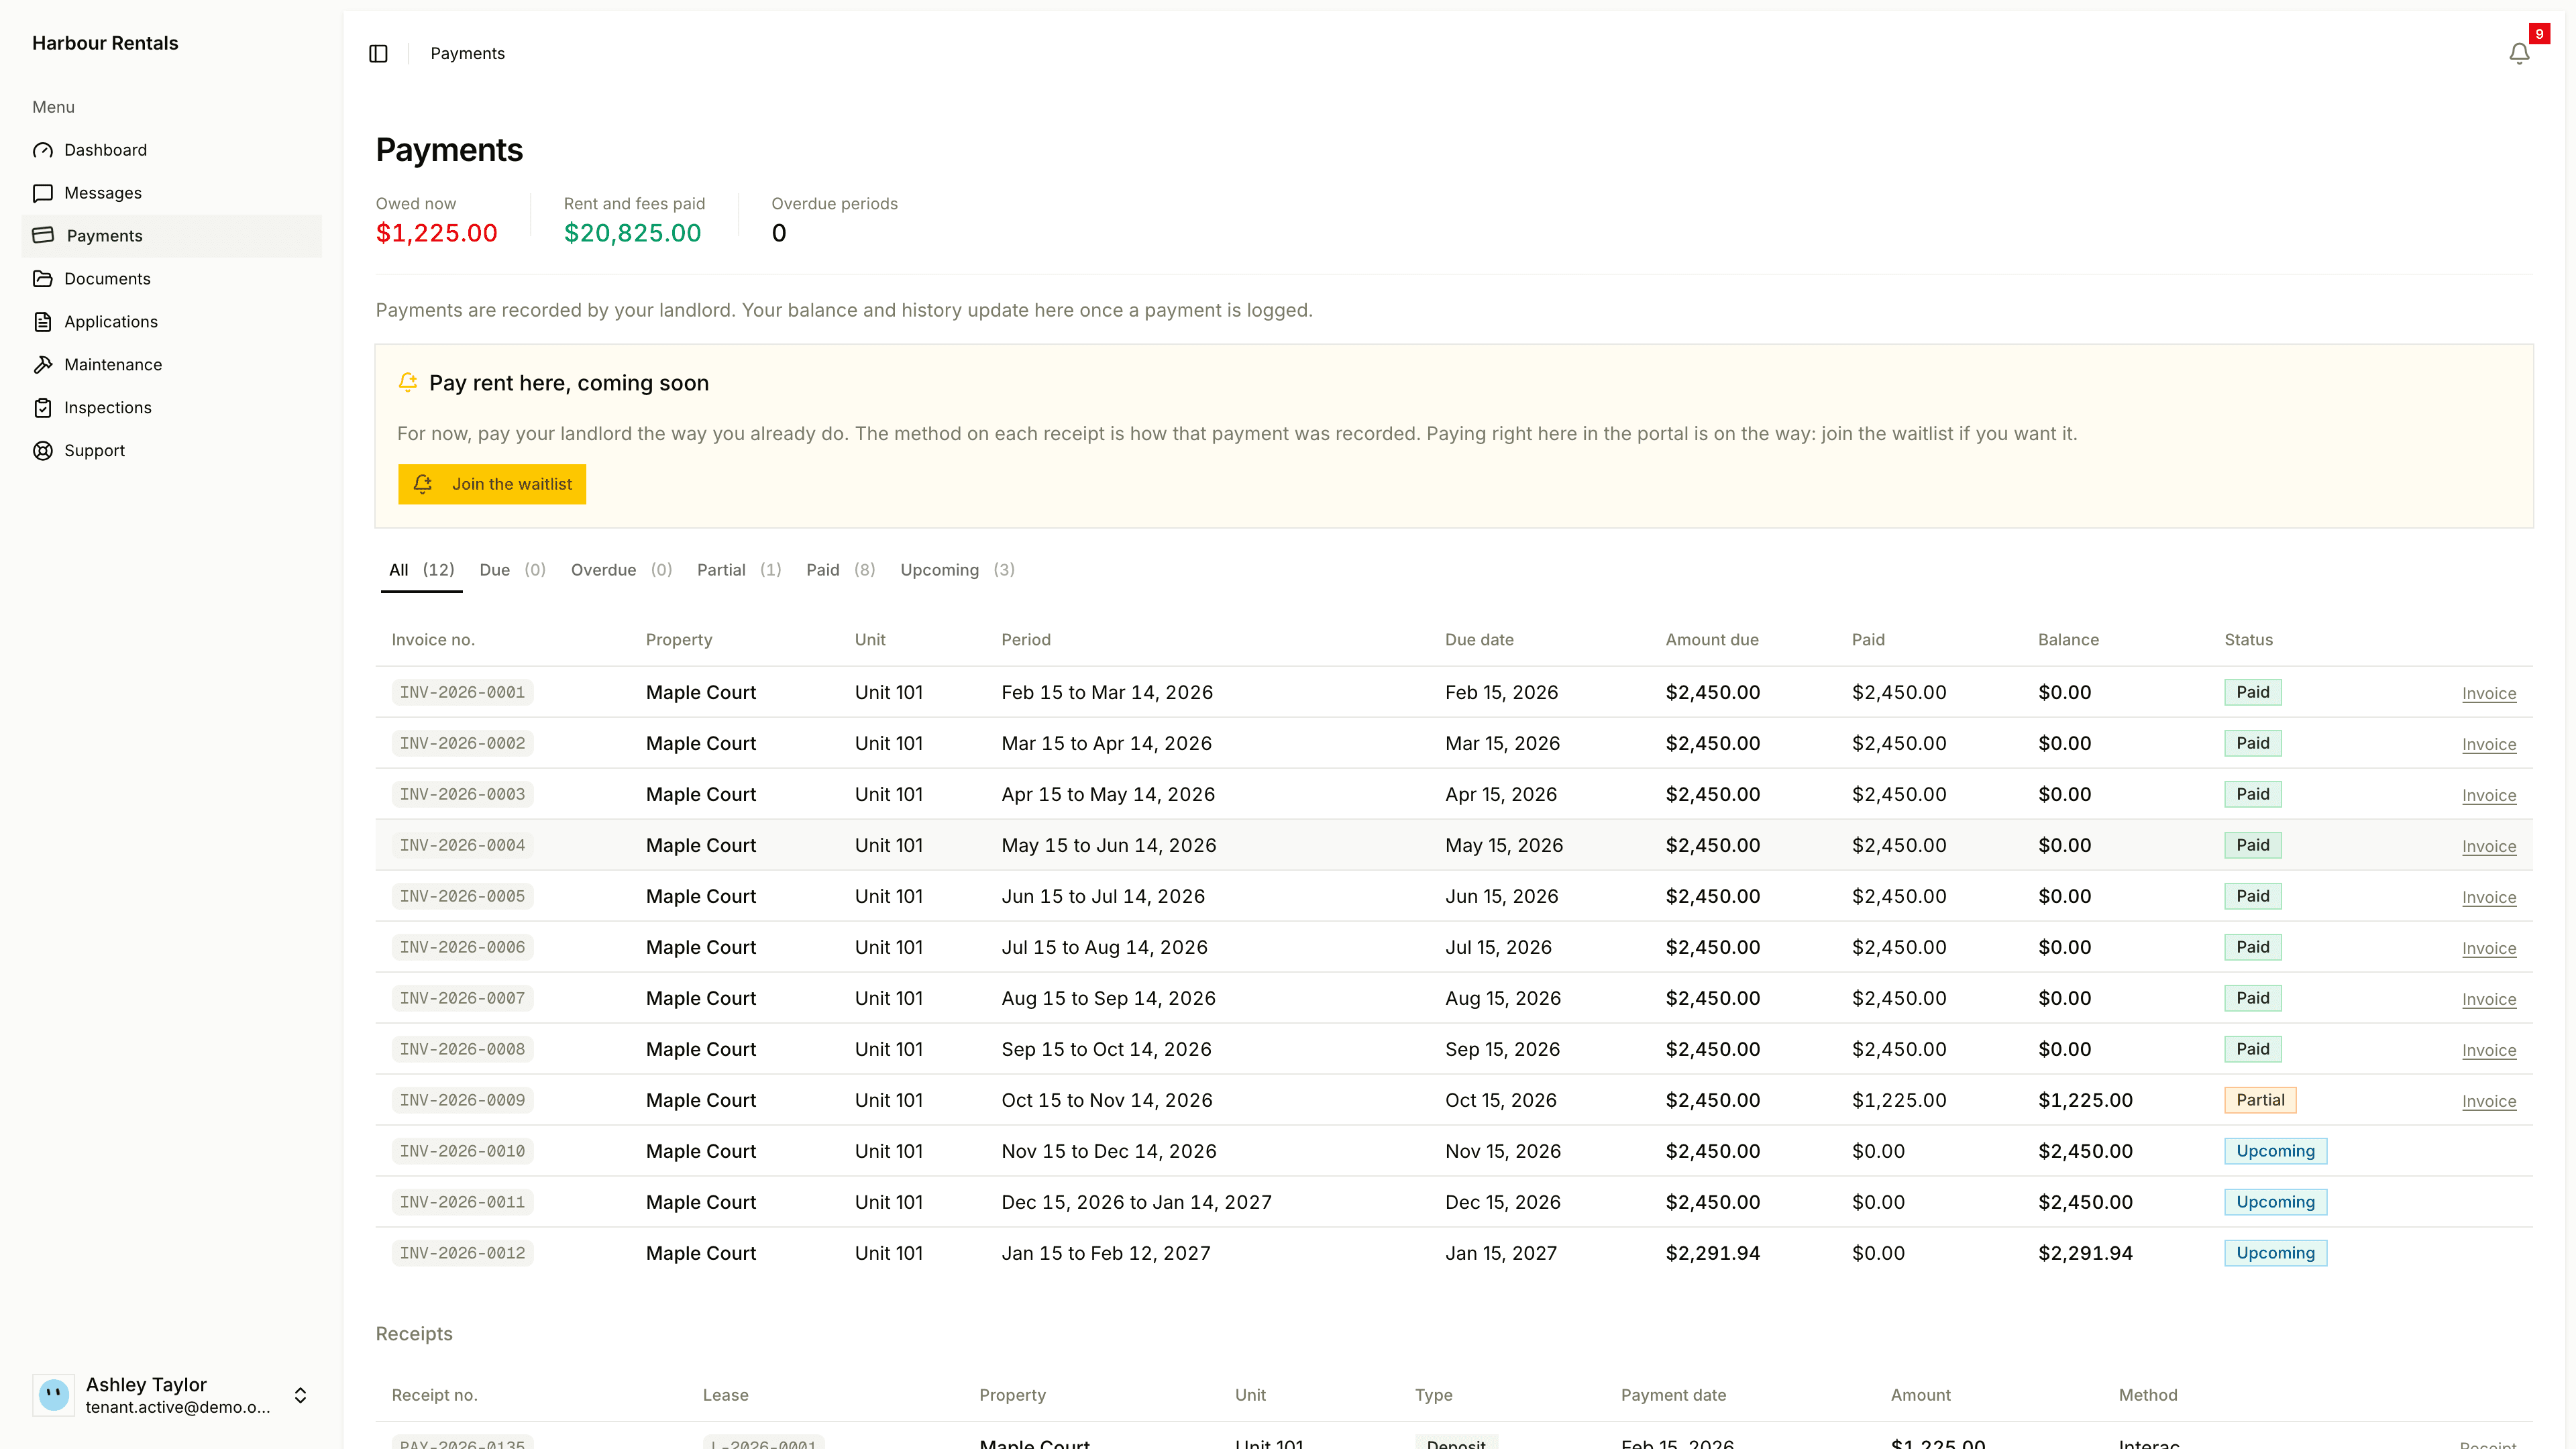Open Messages in the sidebar menu
Screen dimensions: 2576x1449
coord(172,193)
